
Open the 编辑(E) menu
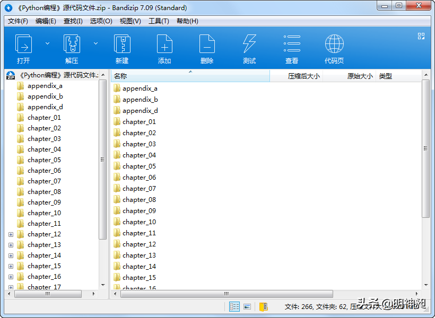[46, 21]
